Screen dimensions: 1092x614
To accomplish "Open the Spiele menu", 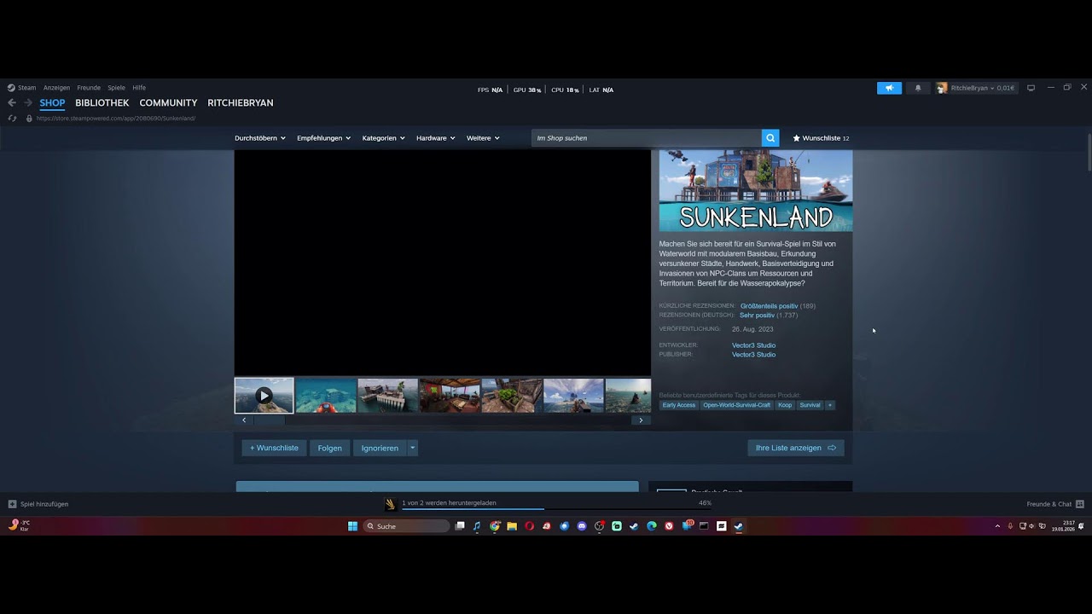I will (116, 88).
